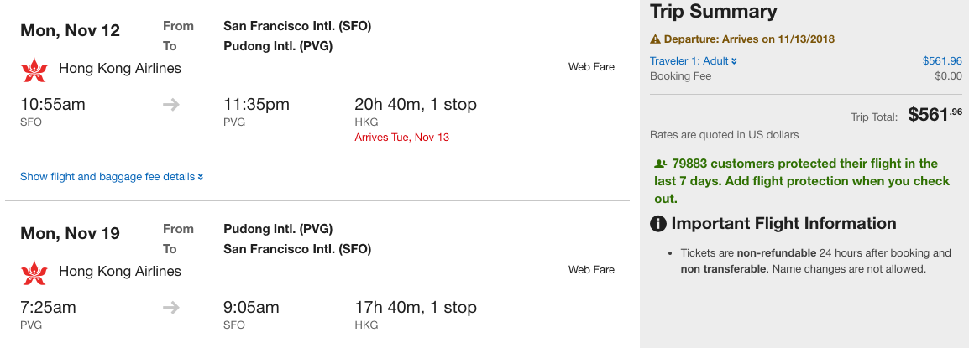The width and height of the screenshot is (969, 348).
Task: Click the people icon beside 79883 customers
Action: (660, 164)
